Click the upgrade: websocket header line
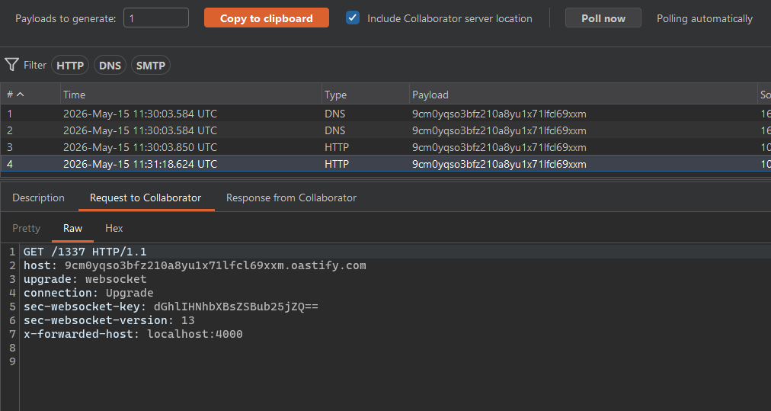Viewport: 771px width, 411px height. (x=85, y=280)
